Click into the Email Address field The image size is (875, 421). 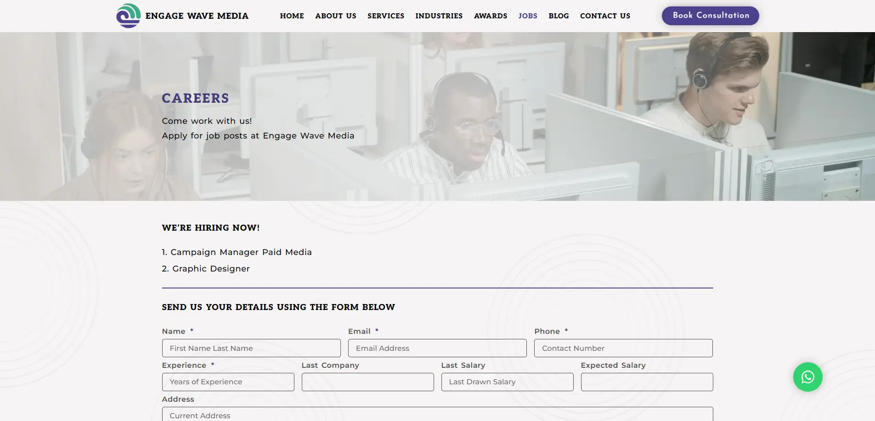tap(437, 348)
